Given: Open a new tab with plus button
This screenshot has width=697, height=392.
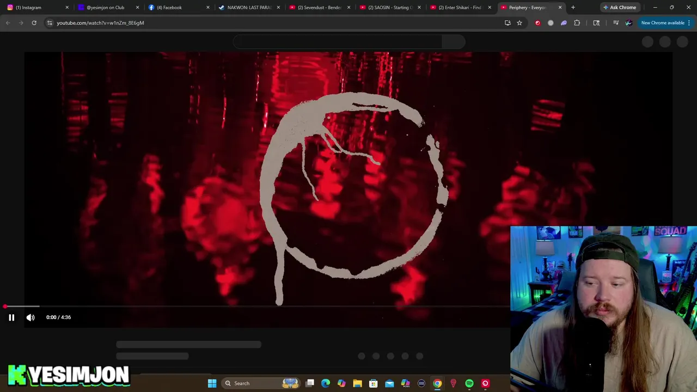Looking at the screenshot, I should pos(573,8).
